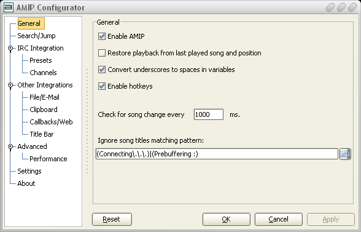Open the Clipboard integration page
This screenshot has height=232, width=361.
[43, 110]
